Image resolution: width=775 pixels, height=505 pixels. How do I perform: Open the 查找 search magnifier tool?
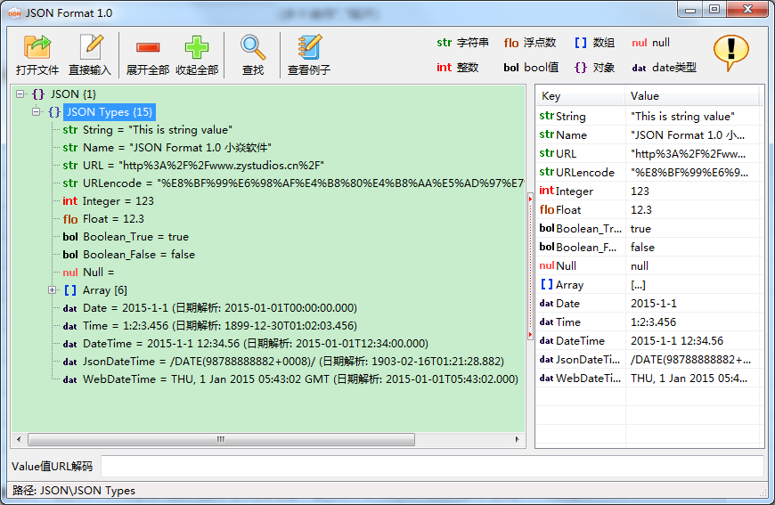pos(253,47)
